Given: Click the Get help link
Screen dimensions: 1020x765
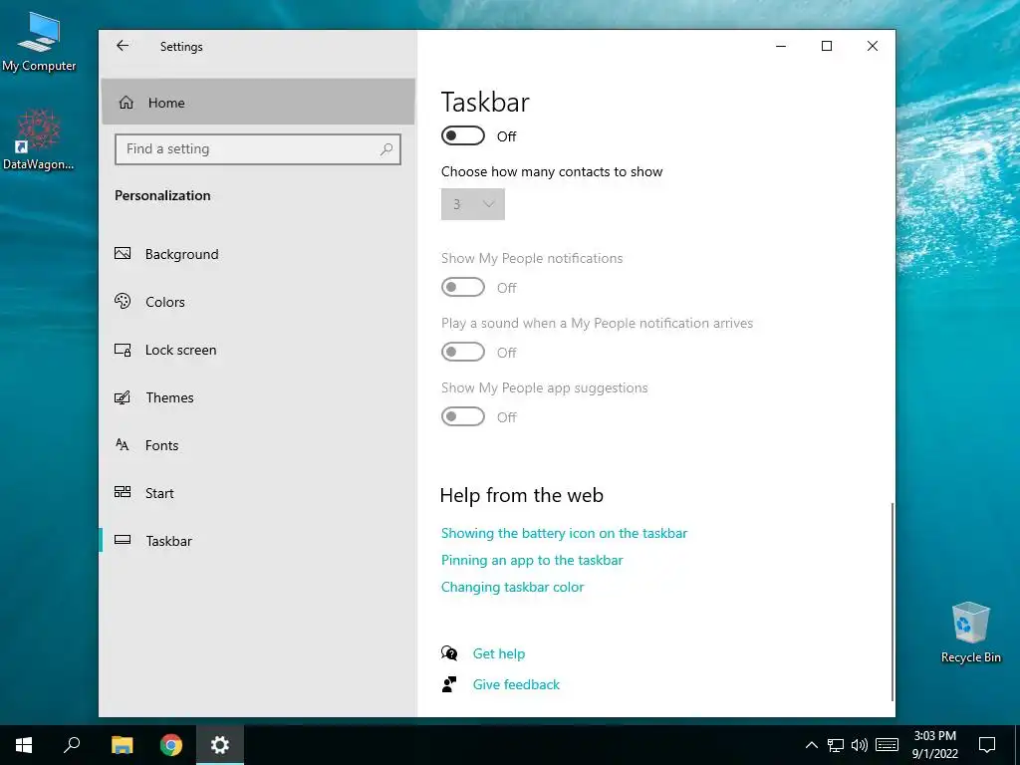Looking at the screenshot, I should tap(499, 653).
